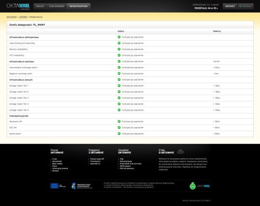Viewport: 260px width, 206px height.
Task: Click the 'normal' latency value
Action: pyautogui.click(x=216, y=62)
